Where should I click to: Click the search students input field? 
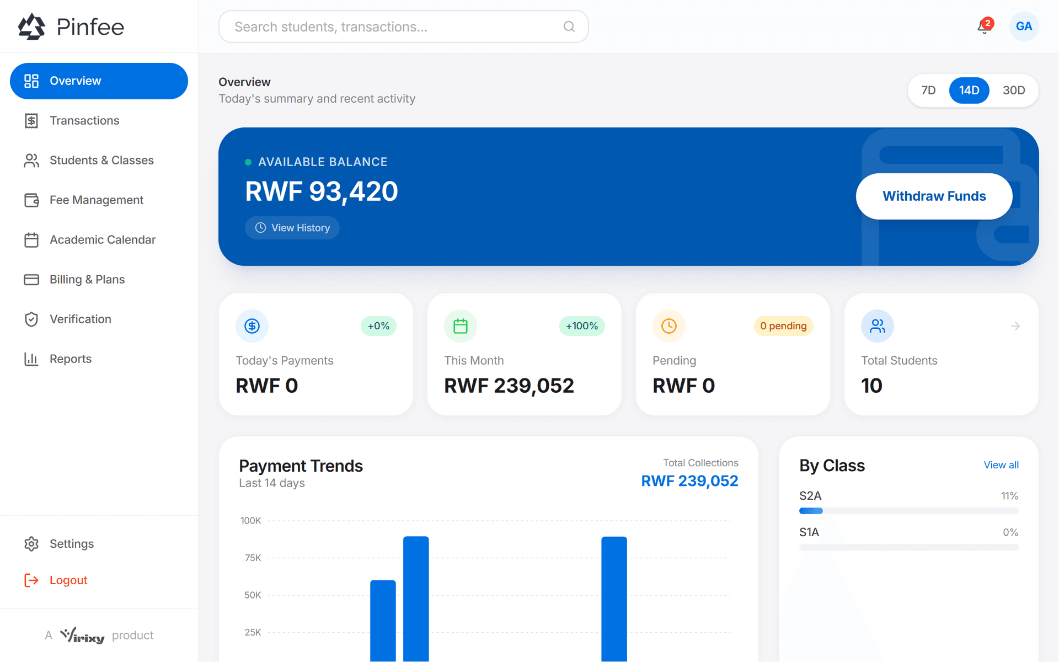pyautogui.click(x=404, y=26)
